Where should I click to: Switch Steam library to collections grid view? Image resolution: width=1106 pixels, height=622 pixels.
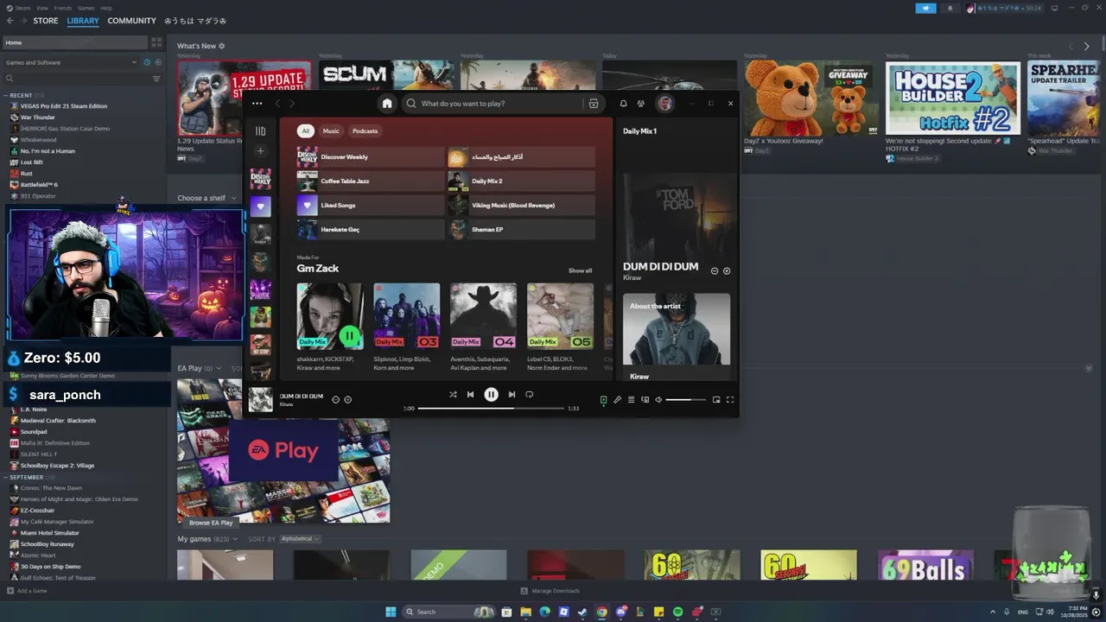[x=156, y=41]
